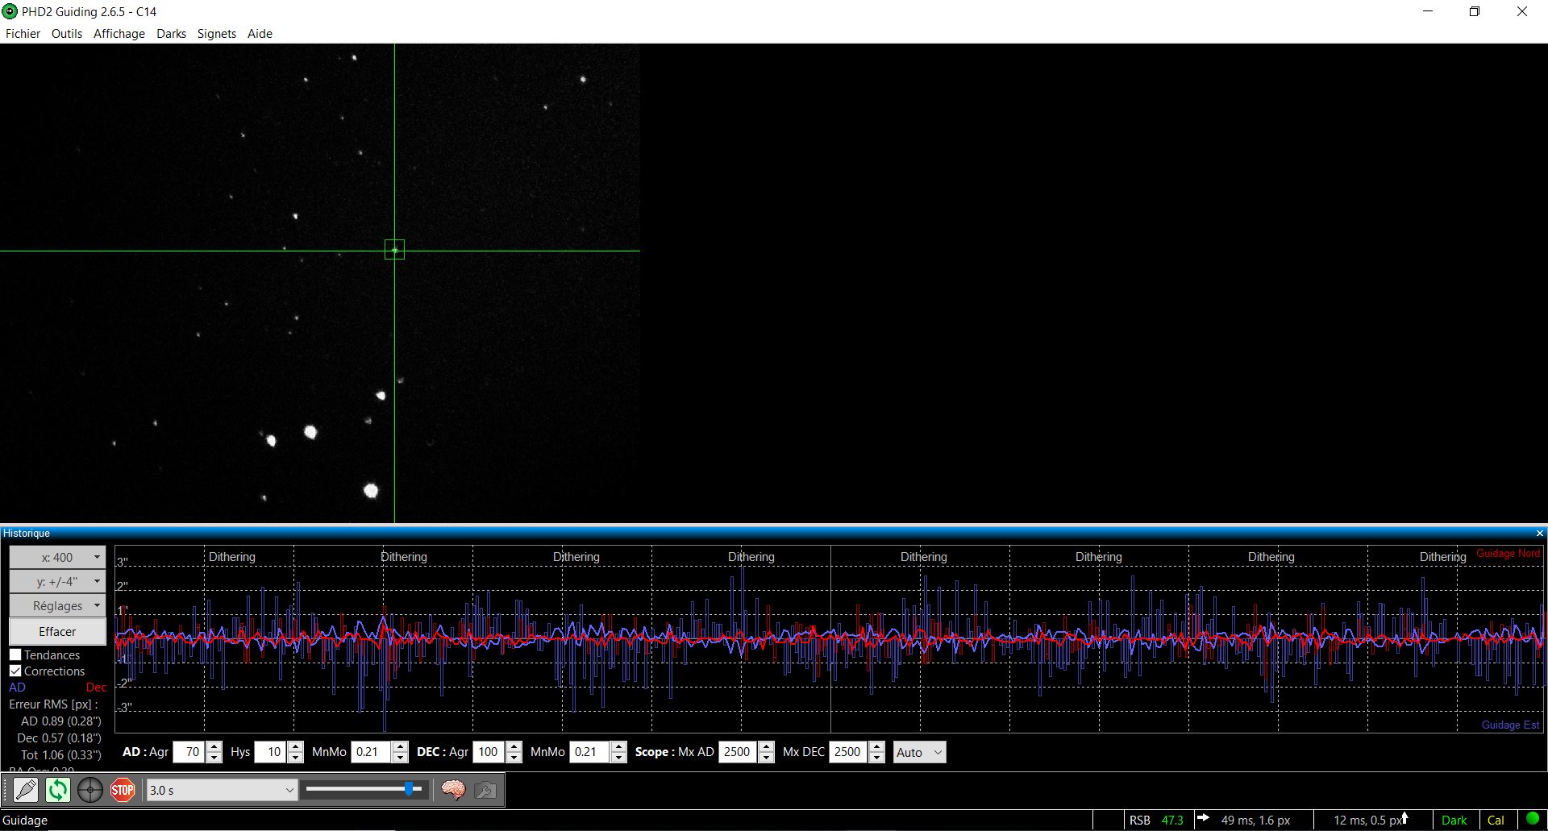
Task: Enable the Tendances checkbox
Action: pos(15,654)
